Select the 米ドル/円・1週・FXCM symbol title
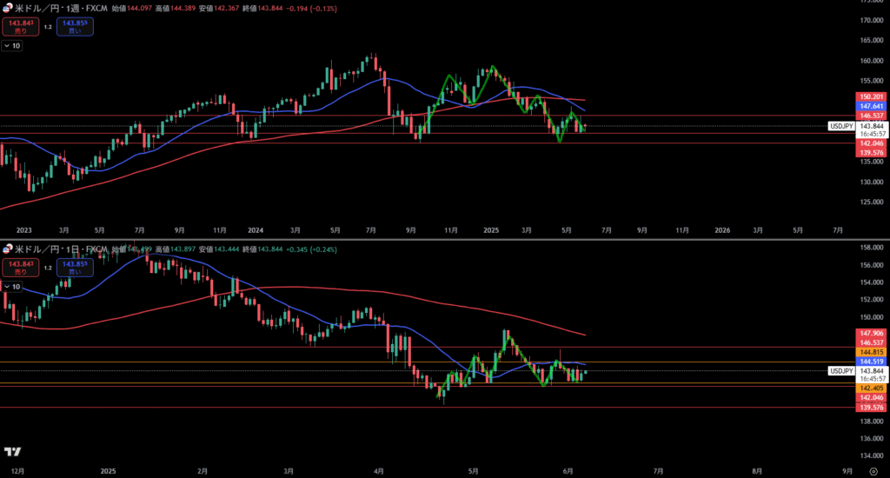 (x=62, y=9)
